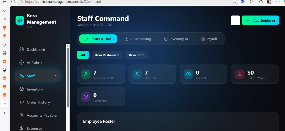Click the 'Restaurant Staff' label
This screenshot has width=285, height=131.
[x=103, y=78]
